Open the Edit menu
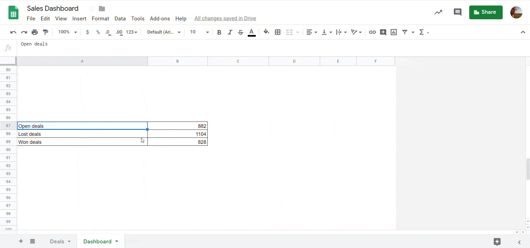Image resolution: width=530 pixels, height=248 pixels. tap(45, 18)
